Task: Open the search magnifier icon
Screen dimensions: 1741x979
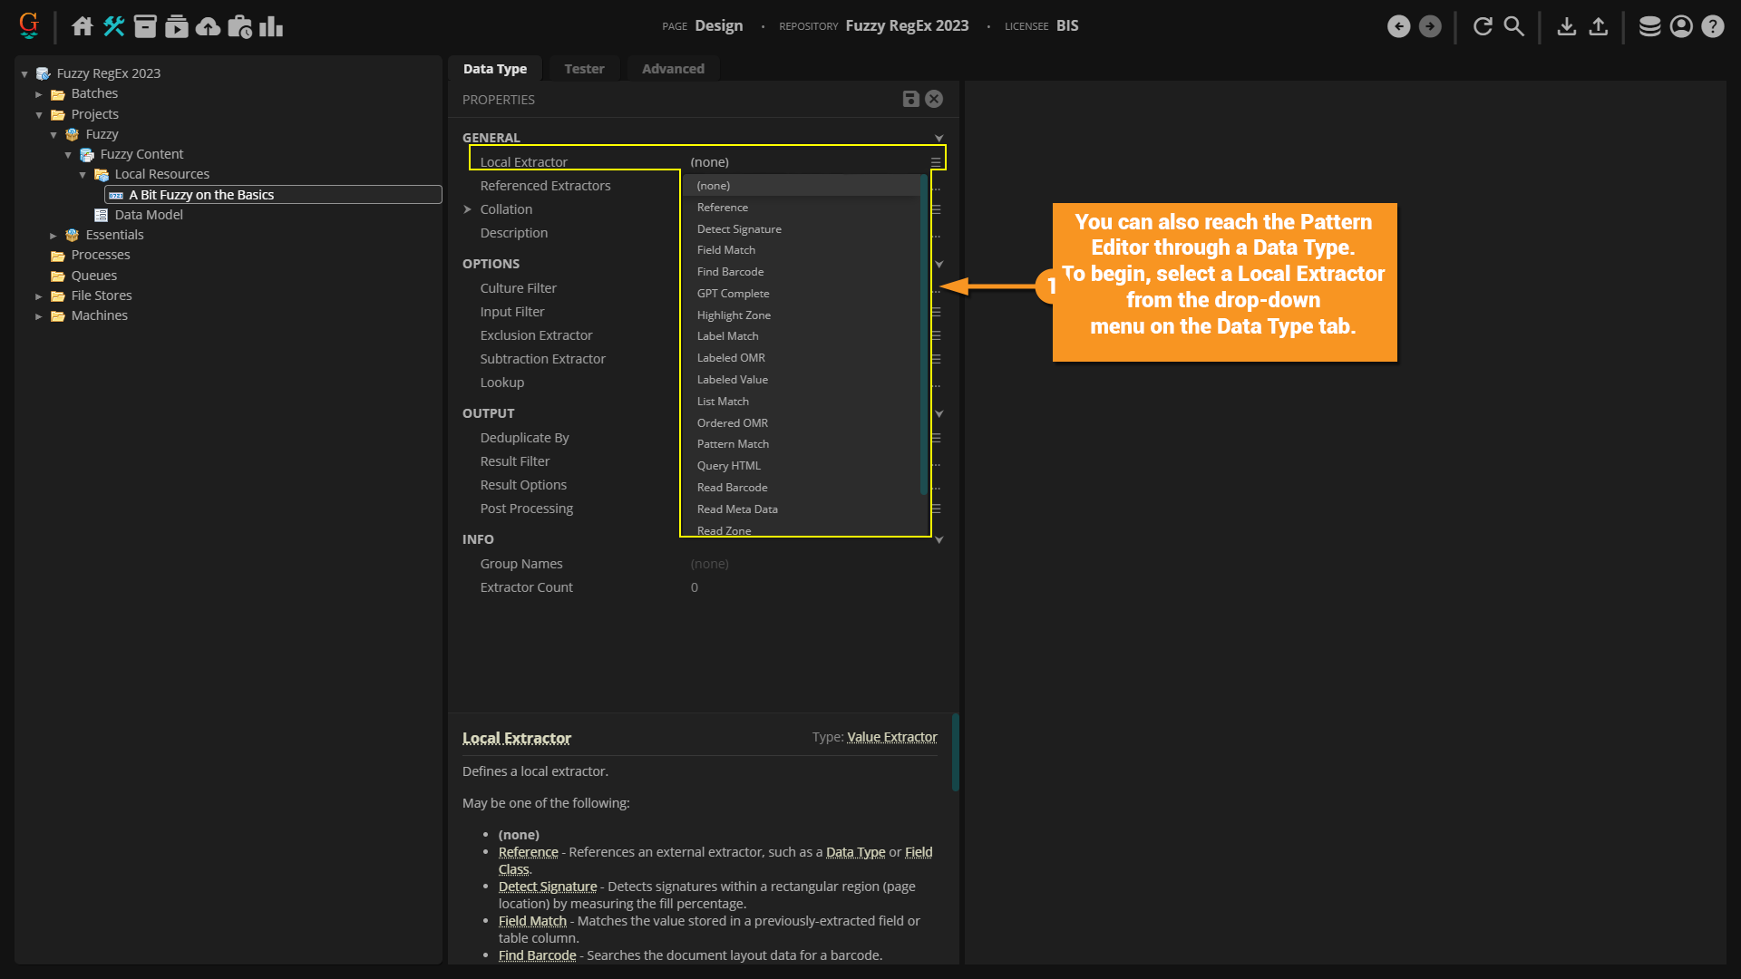Action: click(1514, 26)
